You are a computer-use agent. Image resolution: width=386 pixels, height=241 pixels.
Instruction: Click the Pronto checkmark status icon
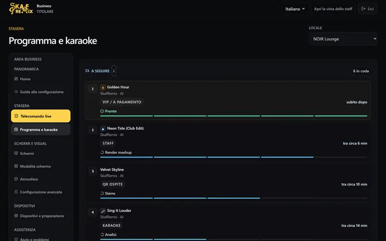102,111
